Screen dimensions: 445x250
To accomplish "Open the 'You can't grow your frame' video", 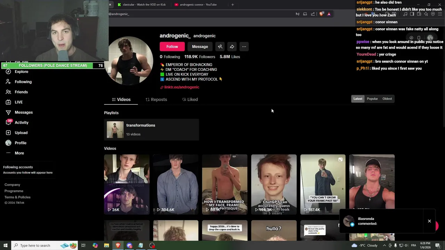I will point(323,184).
